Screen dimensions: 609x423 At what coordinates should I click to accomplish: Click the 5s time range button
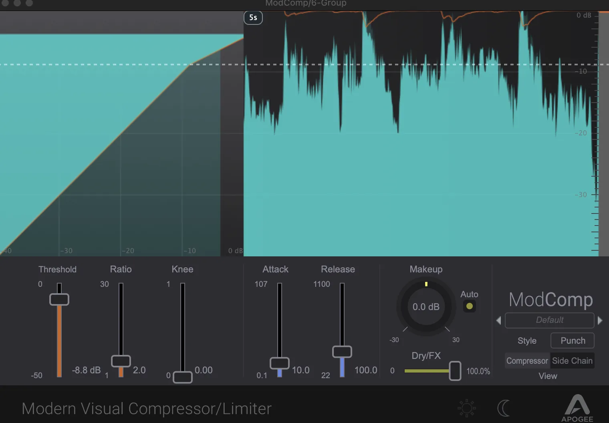point(253,18)
